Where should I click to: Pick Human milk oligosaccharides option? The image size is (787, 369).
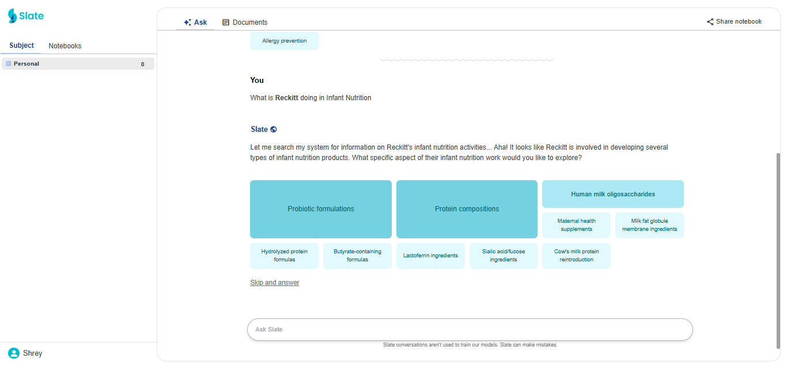[x=612, y=194]
